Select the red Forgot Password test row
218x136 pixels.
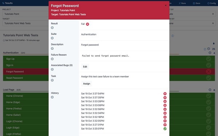(x=109, y=71)
